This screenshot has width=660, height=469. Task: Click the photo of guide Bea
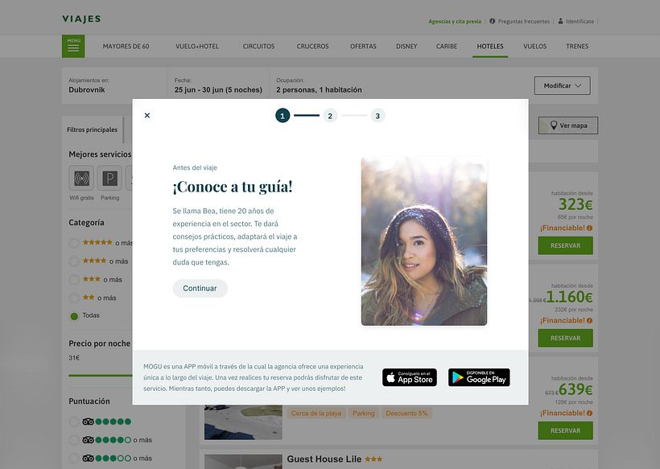click(424, 241)
